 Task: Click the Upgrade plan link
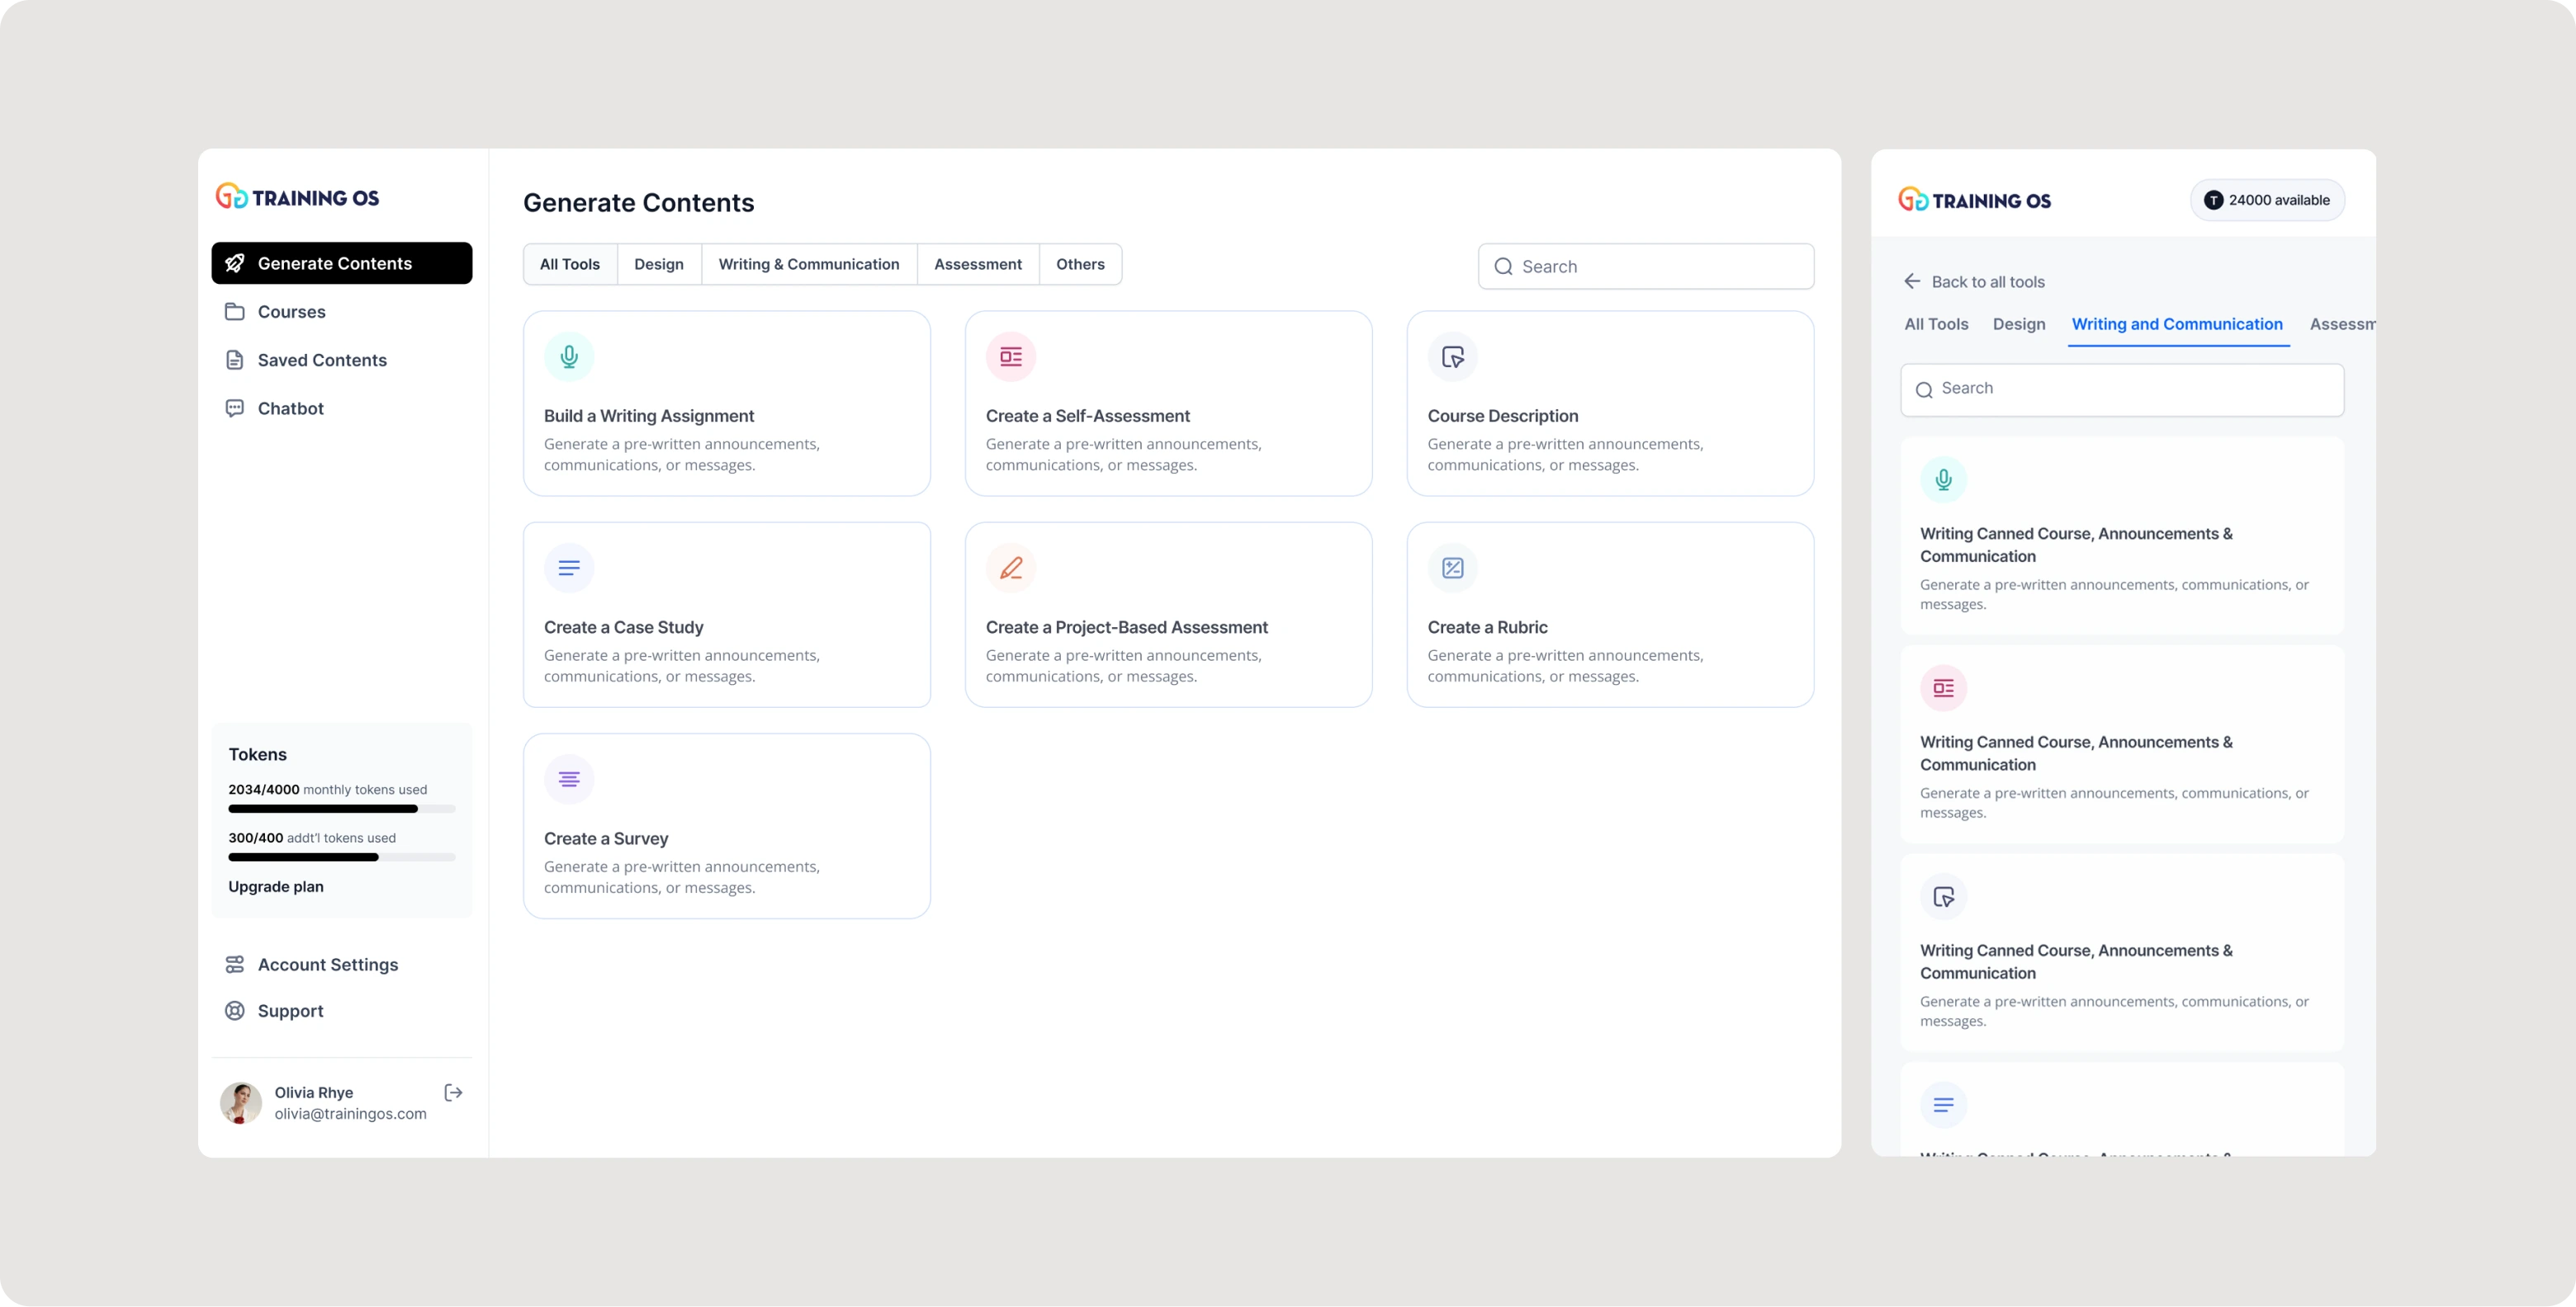click(276, 886)
